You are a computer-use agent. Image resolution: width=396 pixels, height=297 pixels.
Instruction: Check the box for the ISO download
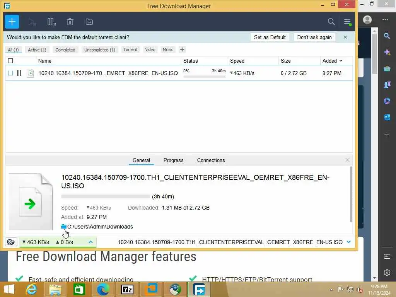coord(10,73)
